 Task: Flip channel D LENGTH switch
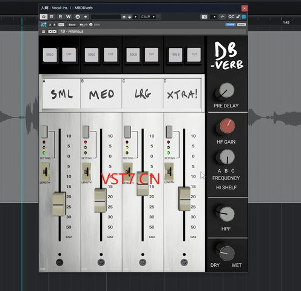click(169, 172)
